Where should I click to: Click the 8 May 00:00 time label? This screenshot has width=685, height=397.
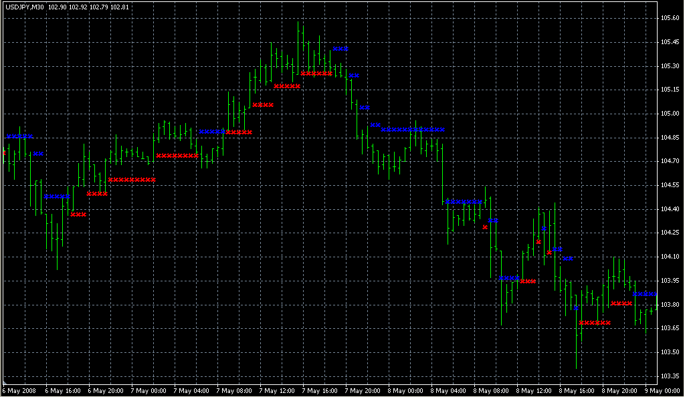click(x=405, y=390)
